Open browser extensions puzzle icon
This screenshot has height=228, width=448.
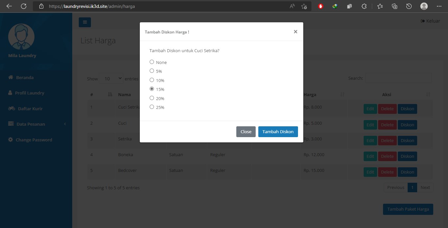click(x=364, y=6)
